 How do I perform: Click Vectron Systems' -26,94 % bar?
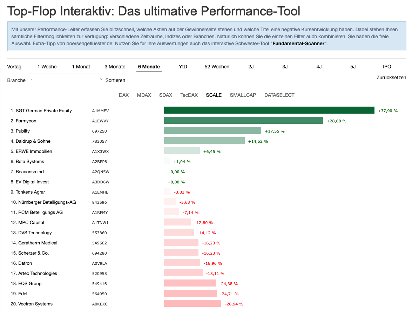coord(193,303)
